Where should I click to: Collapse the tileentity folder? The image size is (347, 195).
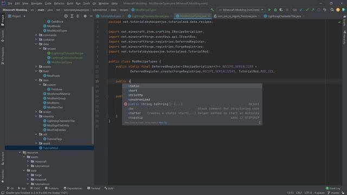coord(36,116)
